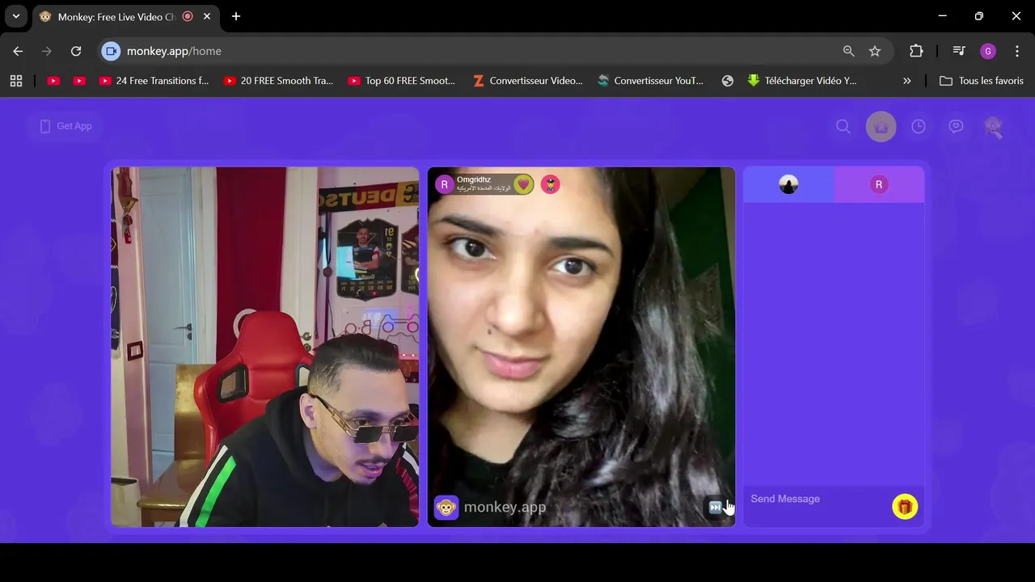This screenshot has height=582, width=1035.
Task: Click the local webcam video feed
Action: click(x=265, y=347)
